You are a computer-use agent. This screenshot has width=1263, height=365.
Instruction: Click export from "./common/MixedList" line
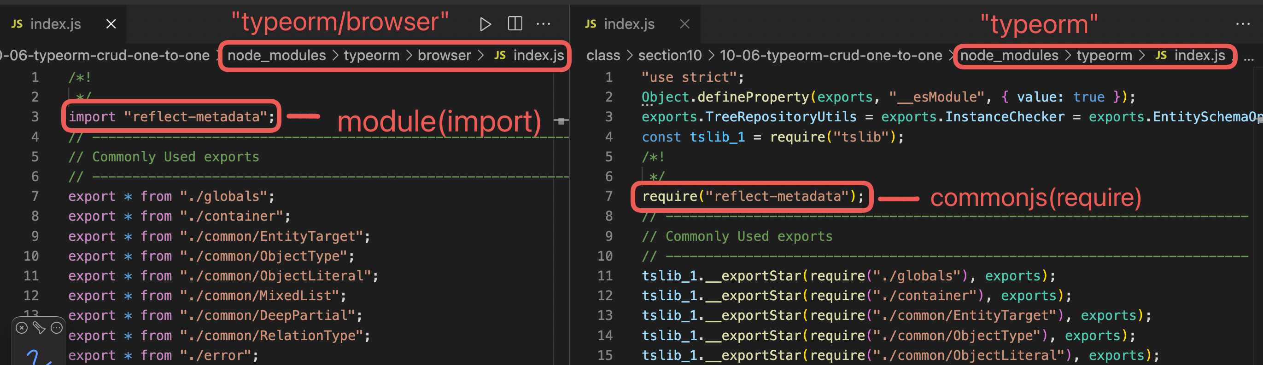(207, 296)
